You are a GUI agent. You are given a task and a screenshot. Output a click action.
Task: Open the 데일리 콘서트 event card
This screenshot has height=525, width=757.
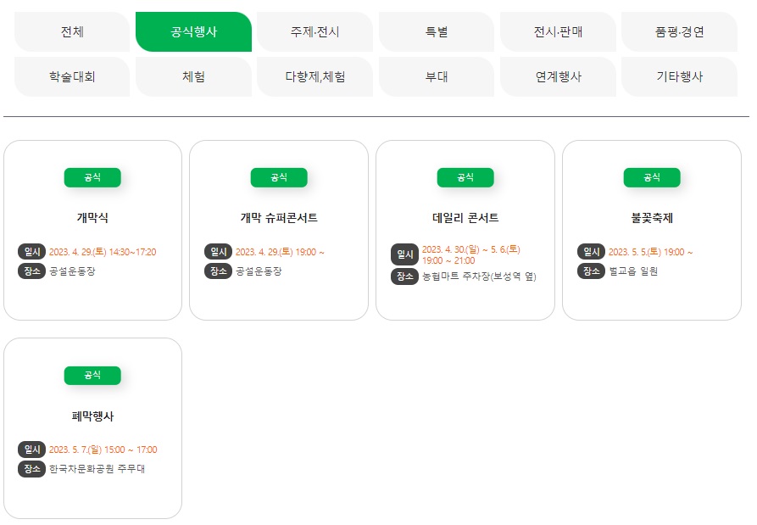pyautogui.click(x=465, y=231)
